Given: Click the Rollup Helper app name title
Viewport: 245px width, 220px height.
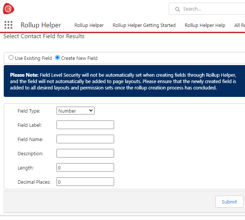Looking at the screenshot, I should pyautogui.click(x=41, y=25).
